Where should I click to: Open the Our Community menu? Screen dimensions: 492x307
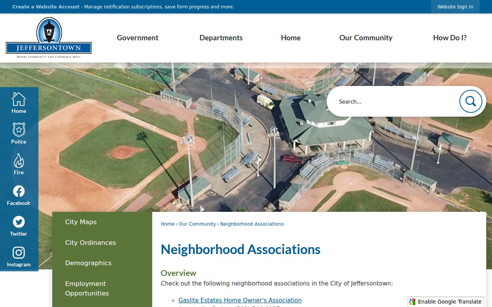[x=366, y=38]
